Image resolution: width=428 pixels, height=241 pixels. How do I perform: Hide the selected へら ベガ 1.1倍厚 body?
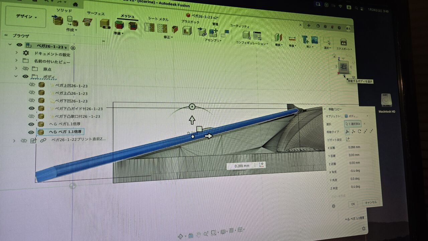(x=31, y=132)
